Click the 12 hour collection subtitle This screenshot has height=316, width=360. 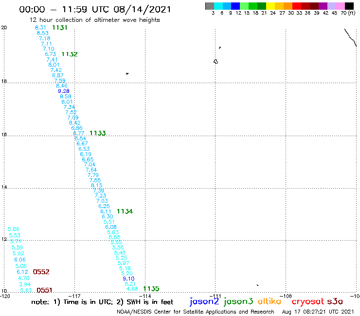(94, 20)
